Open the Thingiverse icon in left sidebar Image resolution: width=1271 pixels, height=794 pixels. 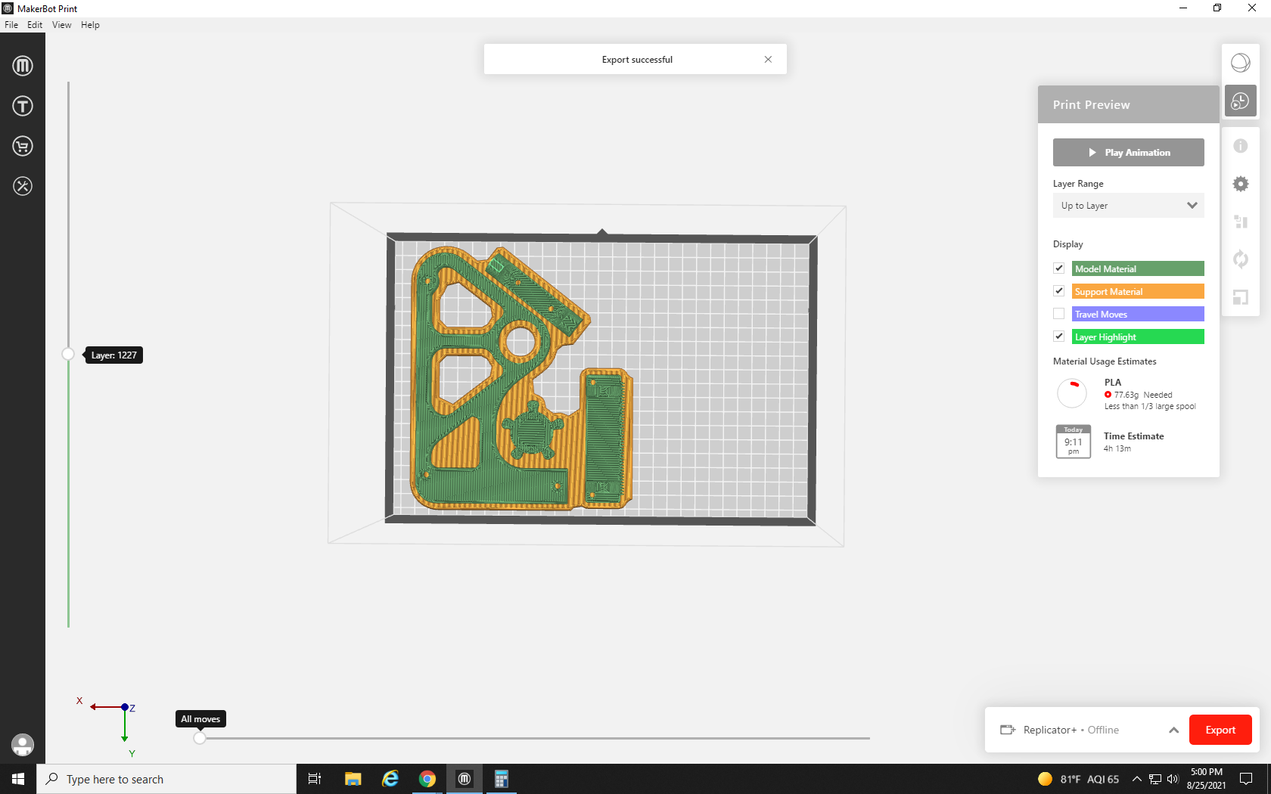pyautogui.click(x=23, y=106)
